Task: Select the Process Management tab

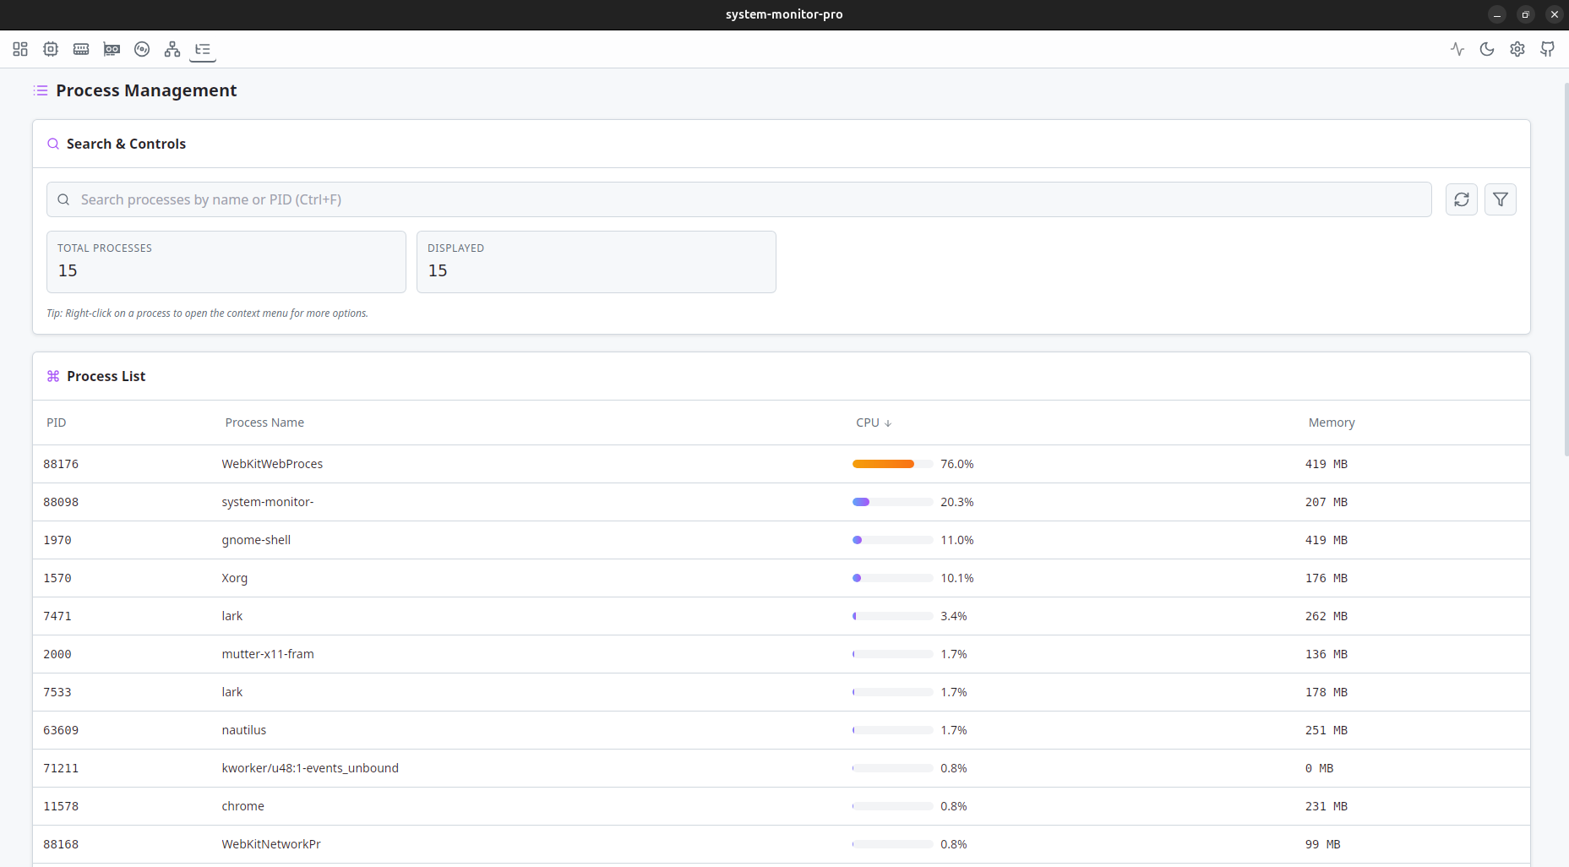Action: [203, 49]
